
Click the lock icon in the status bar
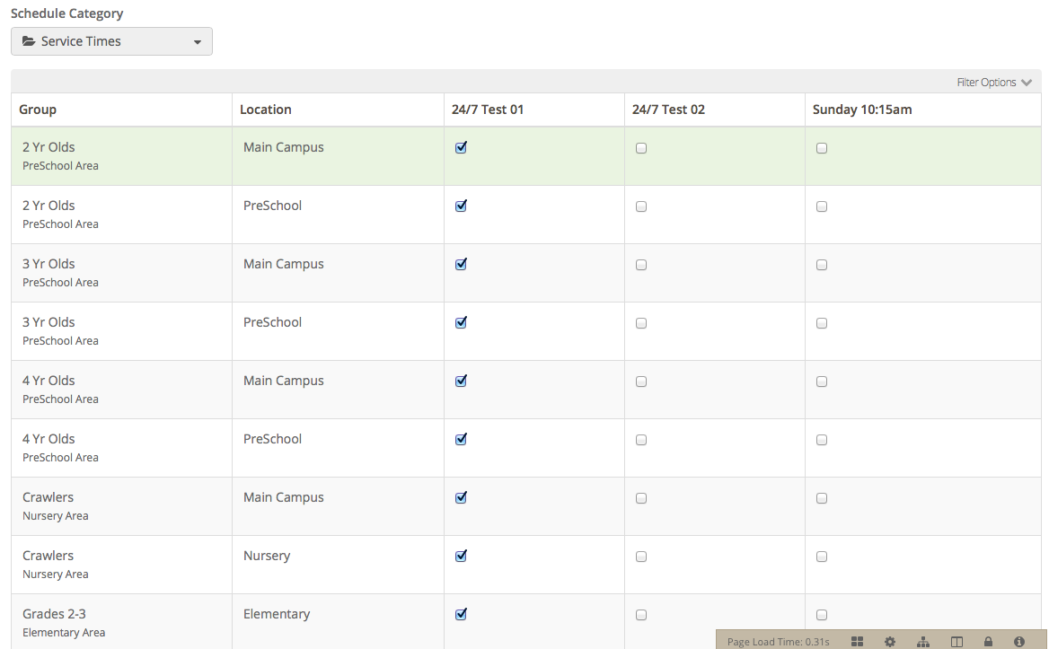(988, 641)
